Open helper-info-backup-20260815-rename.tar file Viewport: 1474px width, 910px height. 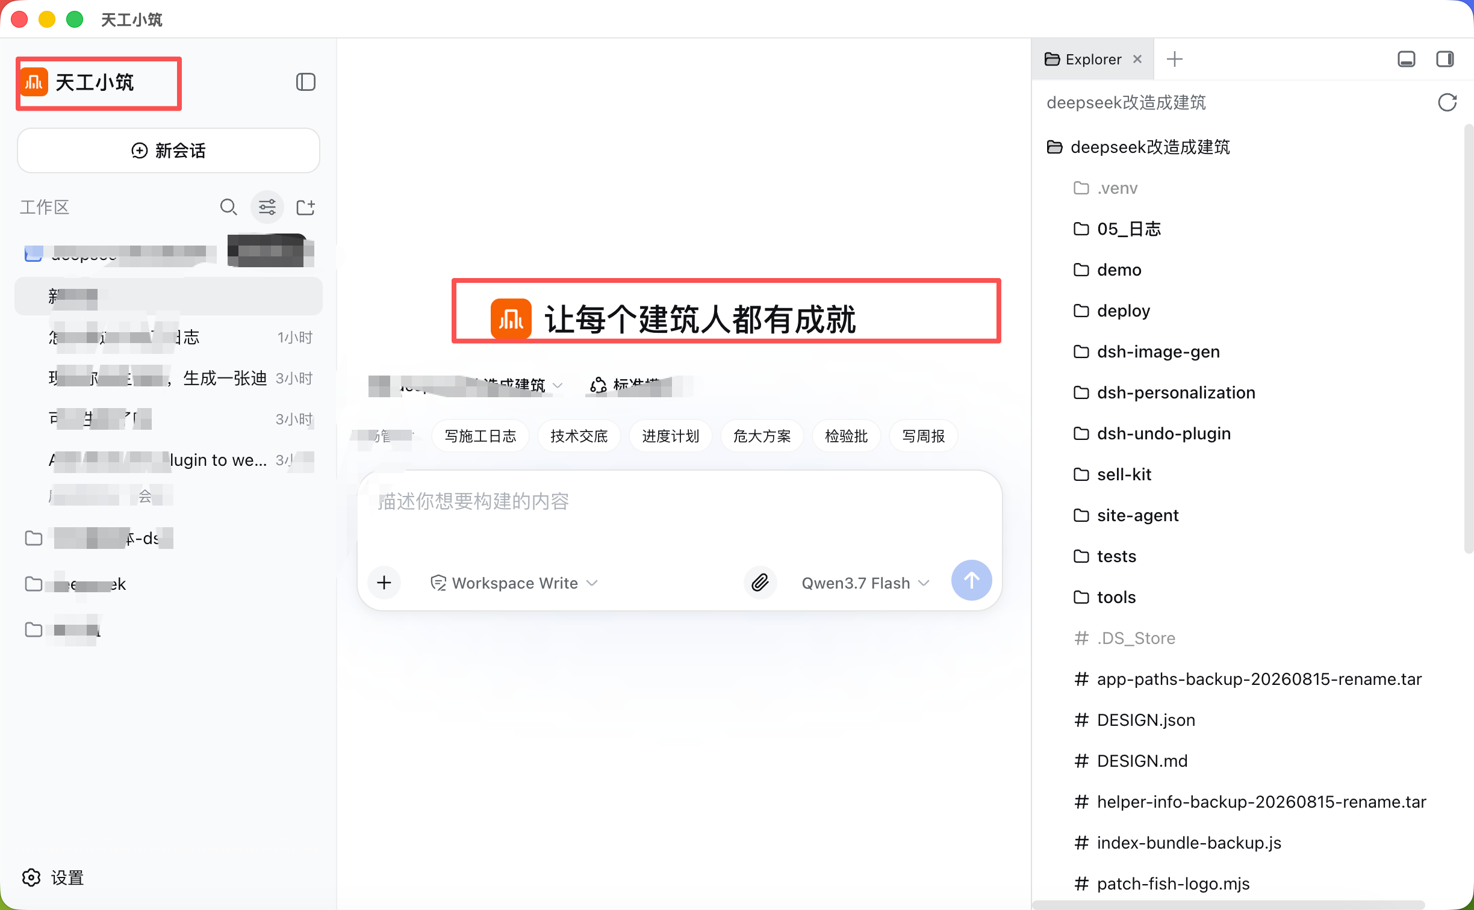click(x=1250, y=802)
